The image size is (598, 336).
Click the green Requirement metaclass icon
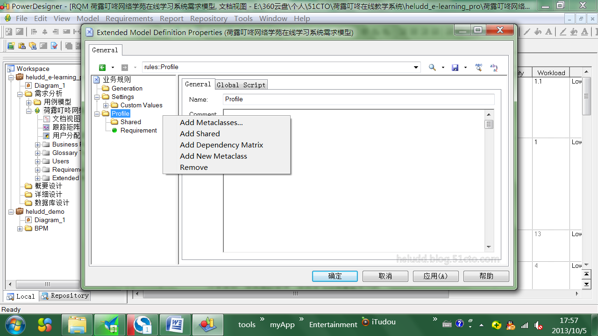click(x=114, y=130)
